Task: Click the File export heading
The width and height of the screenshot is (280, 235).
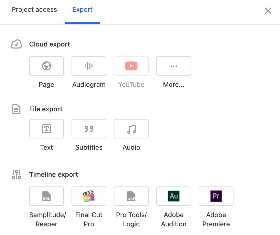Action: (x=46, y=109)
